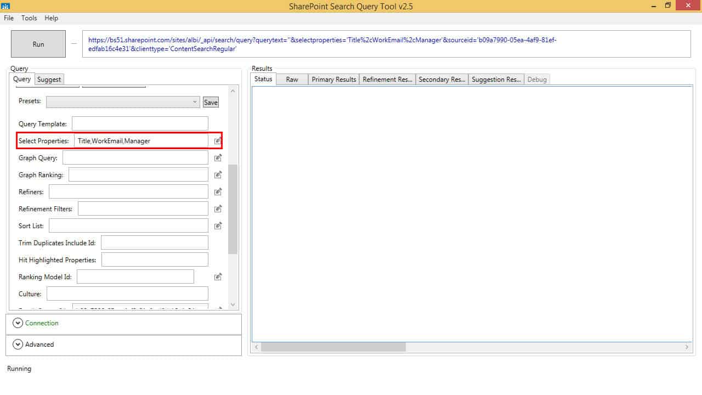The width and height of the screenshot is (702, 395).
Task: Open the Refiners field edit icon
Action: (218, 191)
